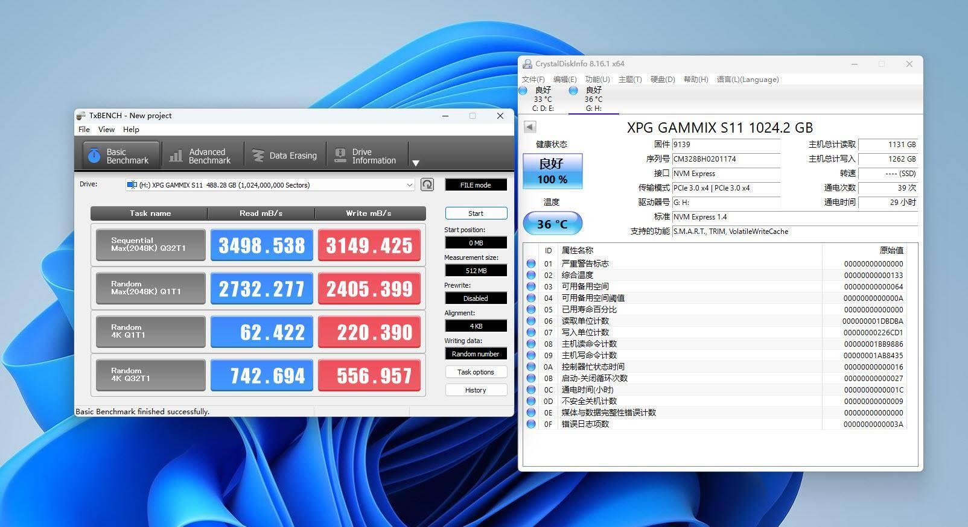Click the Sequential Max(2048K) Q32T1 task button
The width and height of the screenshot is (968, 527).
pos(150,245)
